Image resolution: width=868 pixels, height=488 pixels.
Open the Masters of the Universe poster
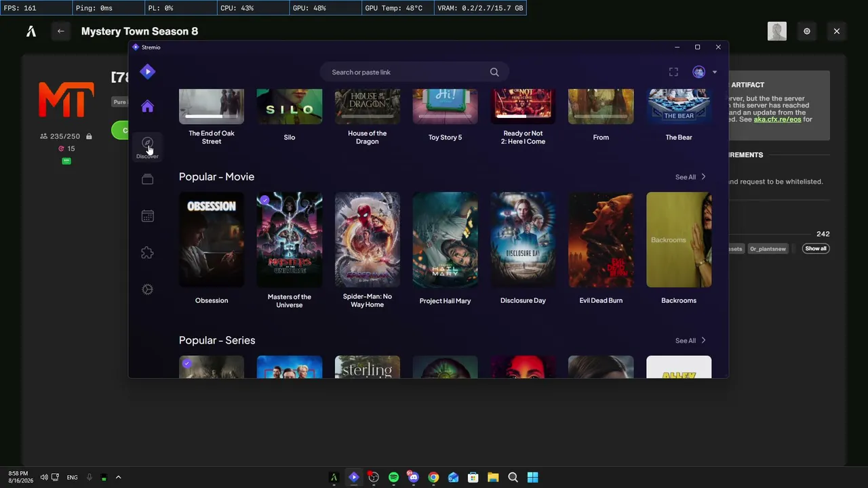coord(290,240)
